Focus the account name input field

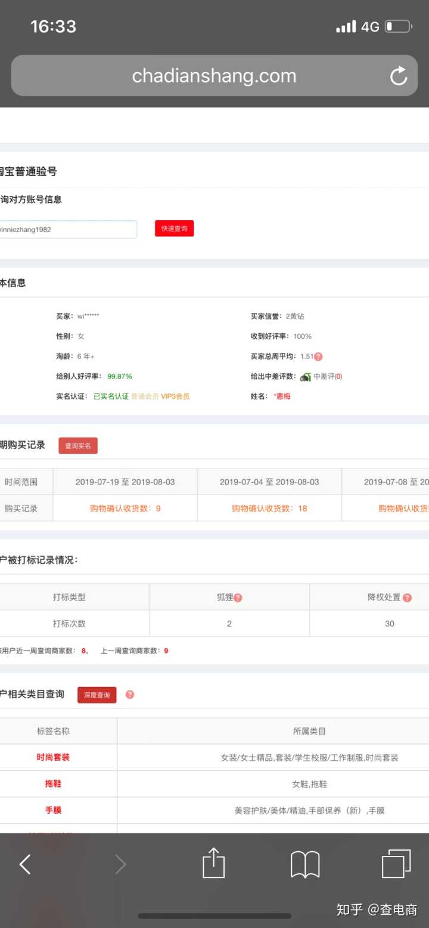pyautogui.click(x=67, y=229)
